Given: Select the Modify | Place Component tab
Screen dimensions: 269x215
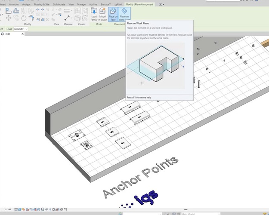Looking at the screenshot, I should [x=139, y=4].
